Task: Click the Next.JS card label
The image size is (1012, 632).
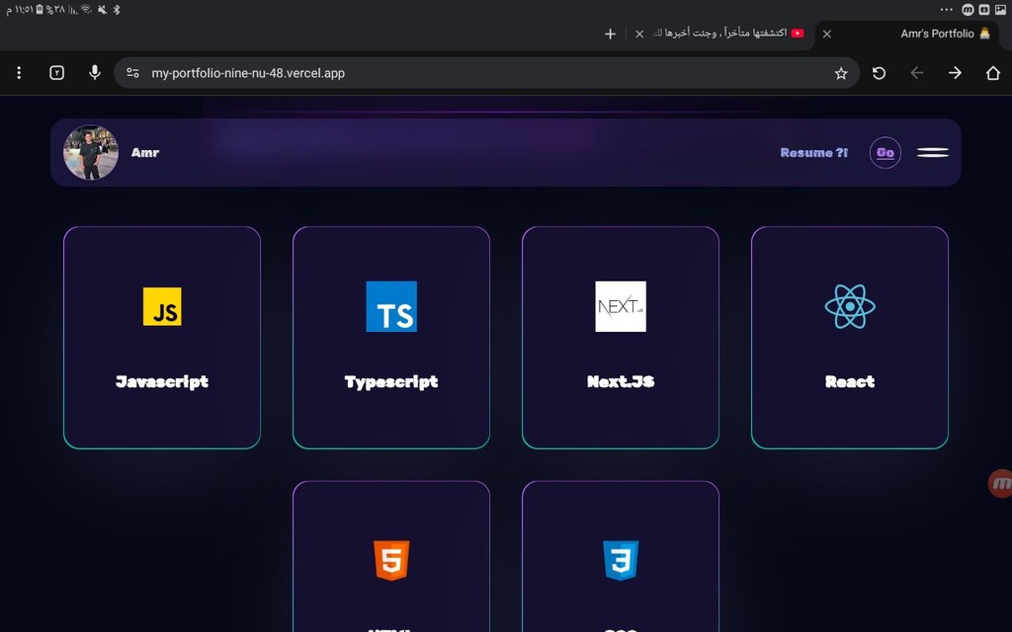Action: pos(621,382)
